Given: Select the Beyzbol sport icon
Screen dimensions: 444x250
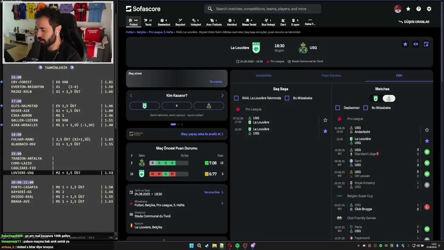Looking at the screenshot, I should pos(180,22).
